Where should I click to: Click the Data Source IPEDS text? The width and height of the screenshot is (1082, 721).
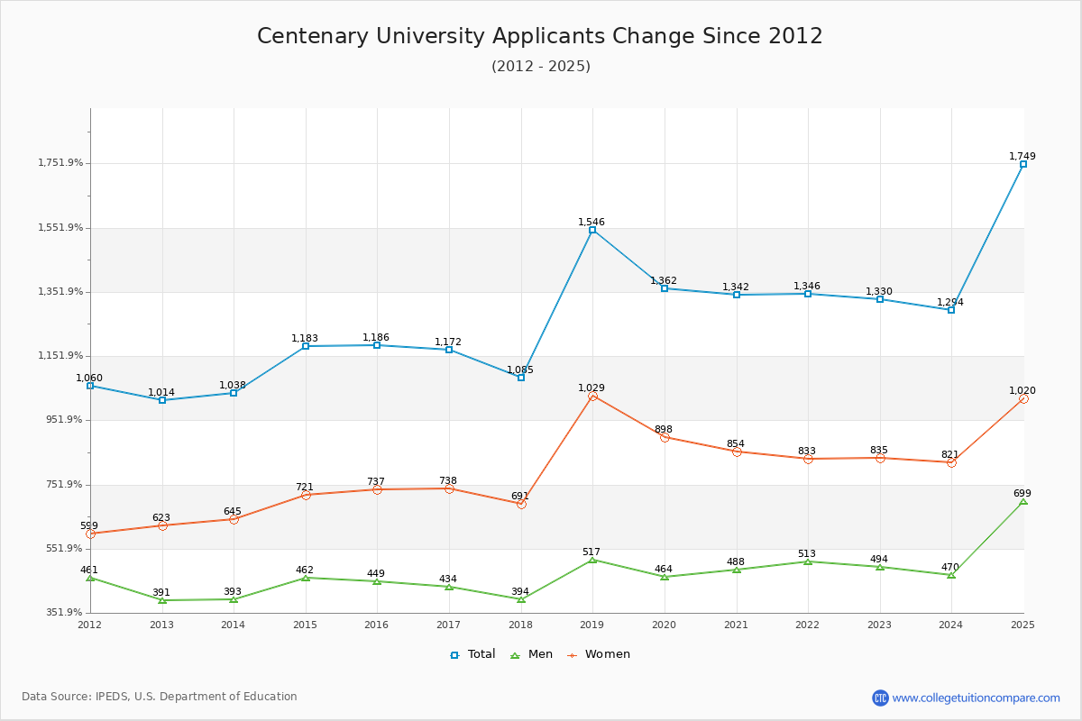[160, 697]
